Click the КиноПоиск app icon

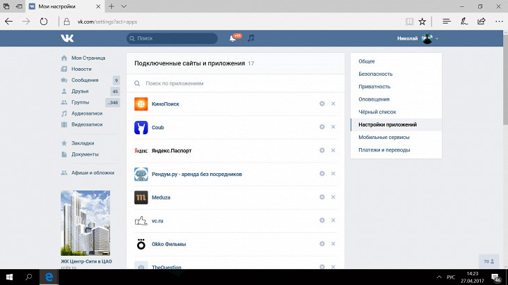click(x=141, y=104)
